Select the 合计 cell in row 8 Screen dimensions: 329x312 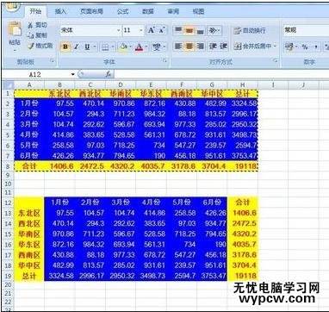click(x=29, y=166)
